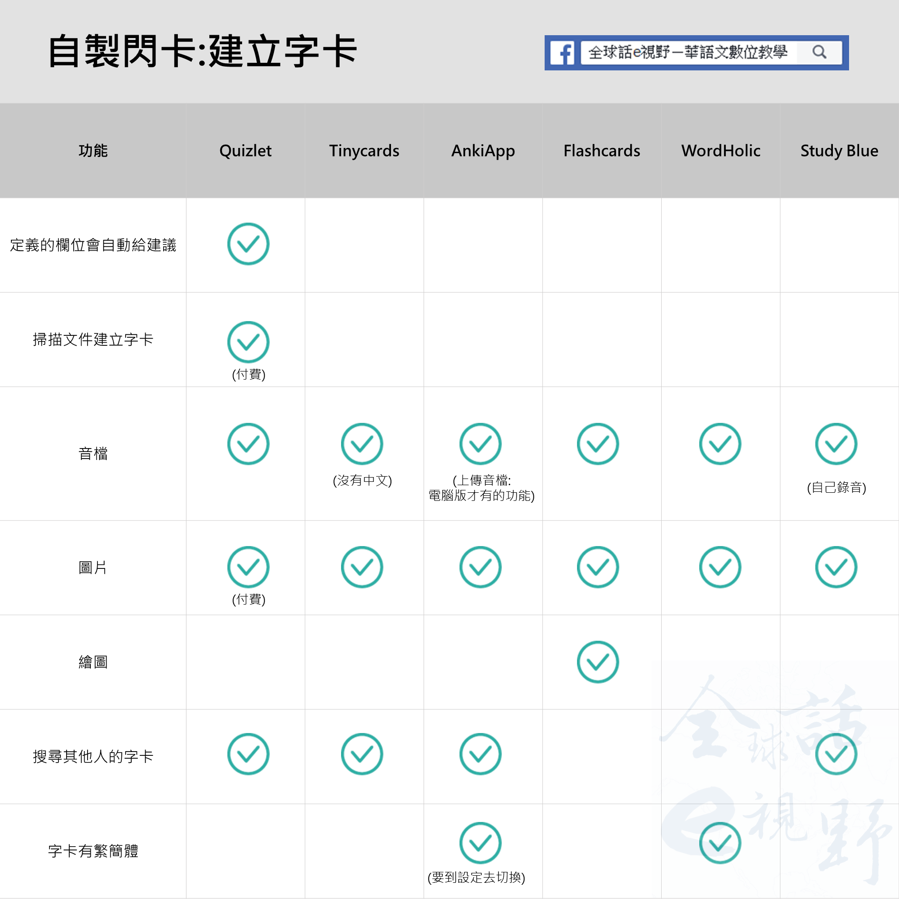This screenshot has height=899, width=899.
Task: Click WordHolic checkmark in 音檔 row
Action: [x=720, y=444]
